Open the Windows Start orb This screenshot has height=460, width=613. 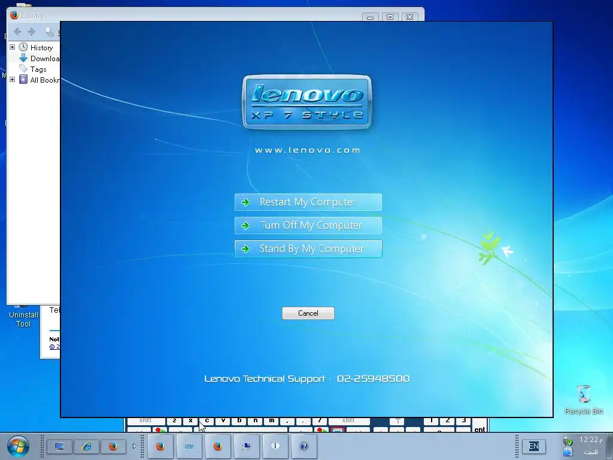pos(18,446)
